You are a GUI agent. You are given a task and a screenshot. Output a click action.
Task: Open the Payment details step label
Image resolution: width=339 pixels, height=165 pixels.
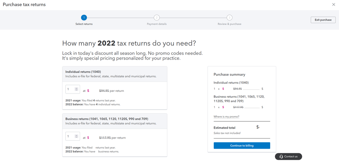[156, 24]
